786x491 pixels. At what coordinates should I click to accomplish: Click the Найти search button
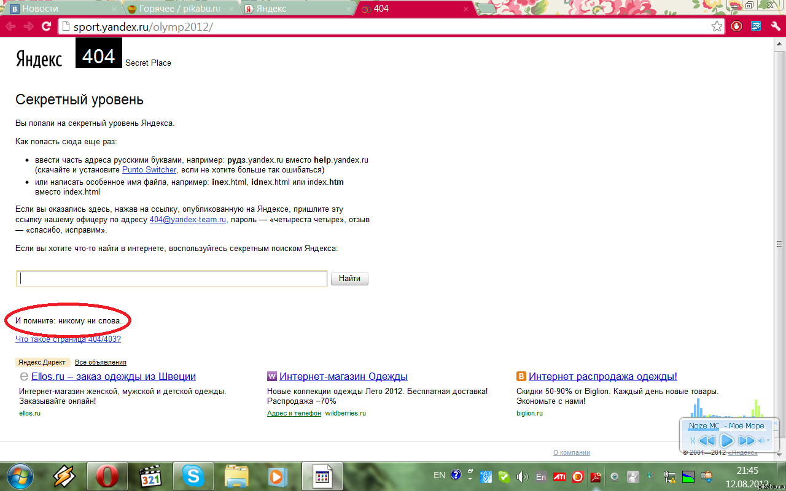tap(349, 279)
